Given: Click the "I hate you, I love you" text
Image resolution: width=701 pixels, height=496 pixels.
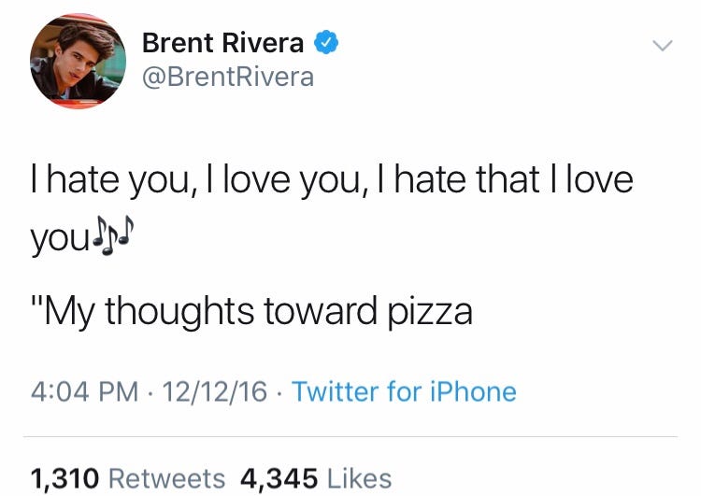Looking at the screenshot, I should (187, 179).
